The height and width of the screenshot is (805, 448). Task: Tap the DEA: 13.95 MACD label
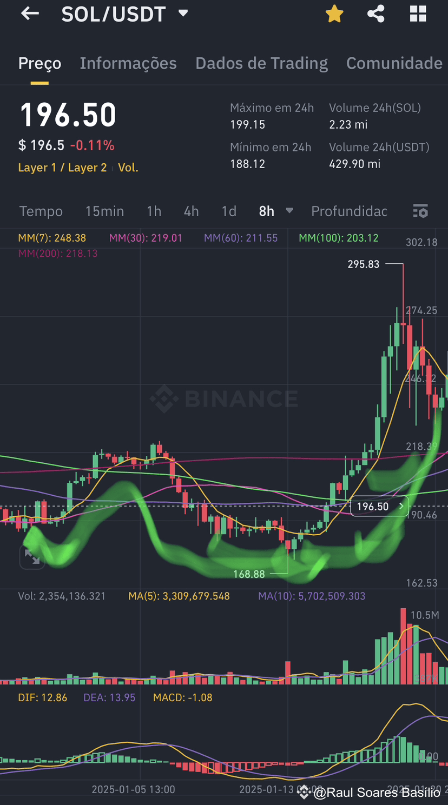(109, 697)
